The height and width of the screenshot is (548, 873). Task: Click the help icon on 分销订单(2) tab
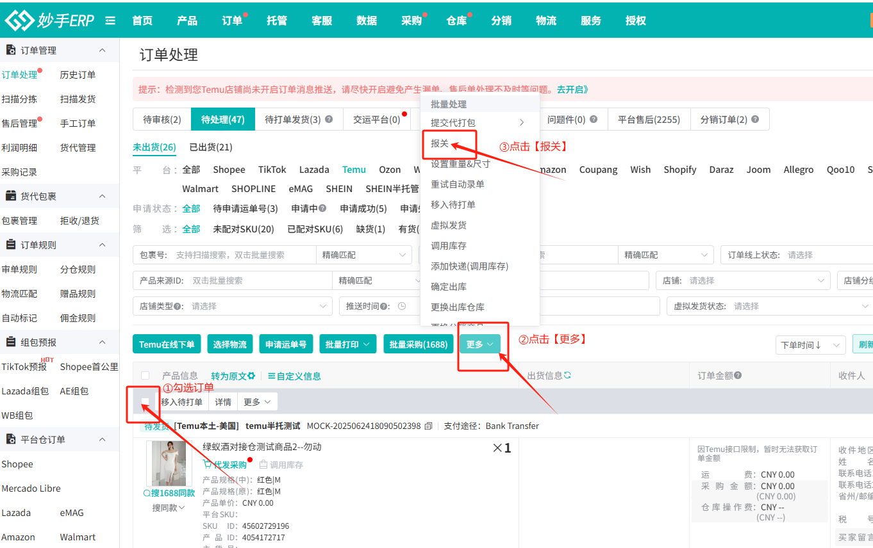tap(755, 120)
